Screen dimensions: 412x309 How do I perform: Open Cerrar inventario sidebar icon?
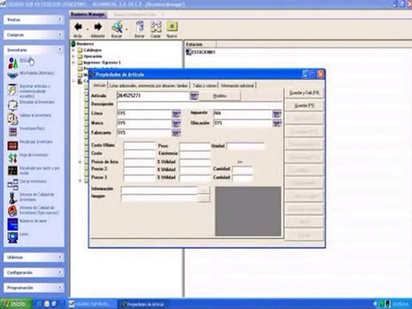coord(12,185)
